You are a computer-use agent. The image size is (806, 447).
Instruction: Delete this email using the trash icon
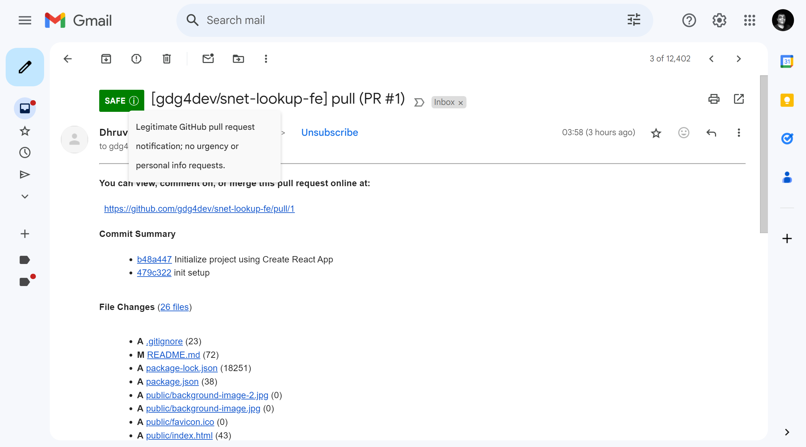[x=167, y=59]
